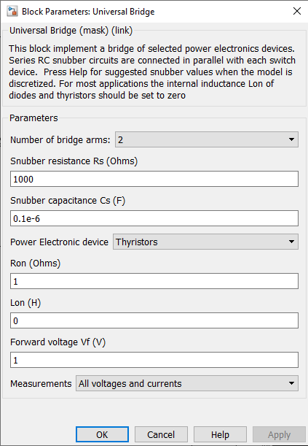Open the Number of bridge arms dropdown
This screenshot has width=308, height=446.
click(207, 139)
